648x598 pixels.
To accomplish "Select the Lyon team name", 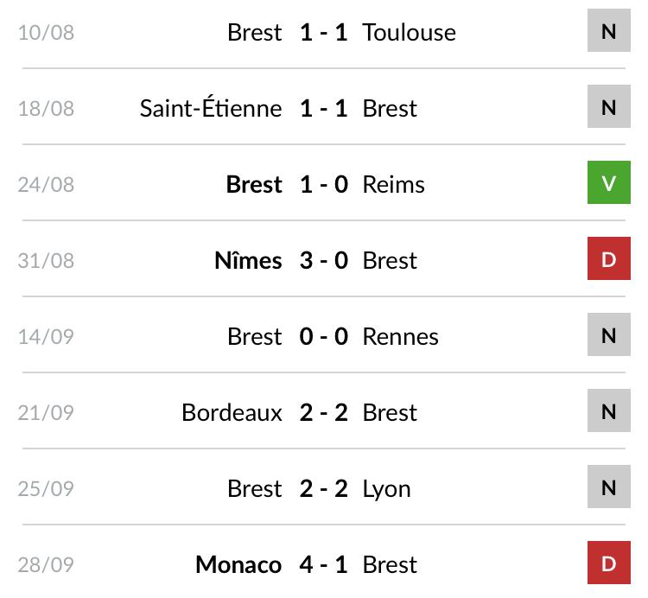I will tap(386, 489).
